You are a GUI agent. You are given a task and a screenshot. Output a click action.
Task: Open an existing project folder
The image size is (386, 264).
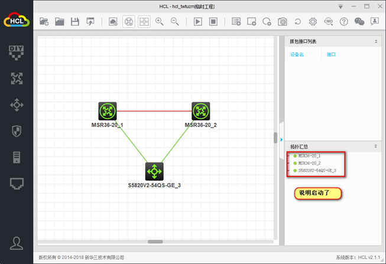[x=60, y=22]
